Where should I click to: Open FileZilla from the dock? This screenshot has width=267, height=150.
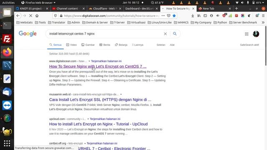point(7,39)
